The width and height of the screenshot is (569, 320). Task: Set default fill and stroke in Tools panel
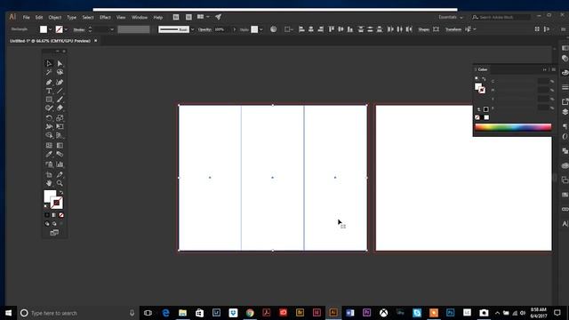click(45, 206)
